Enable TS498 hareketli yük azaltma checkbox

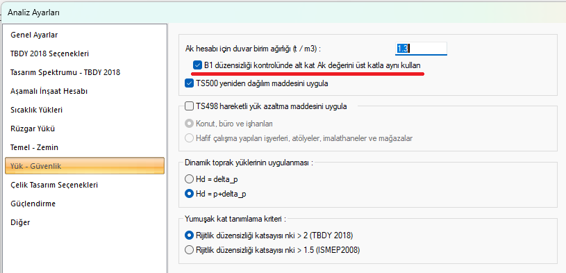189,106
